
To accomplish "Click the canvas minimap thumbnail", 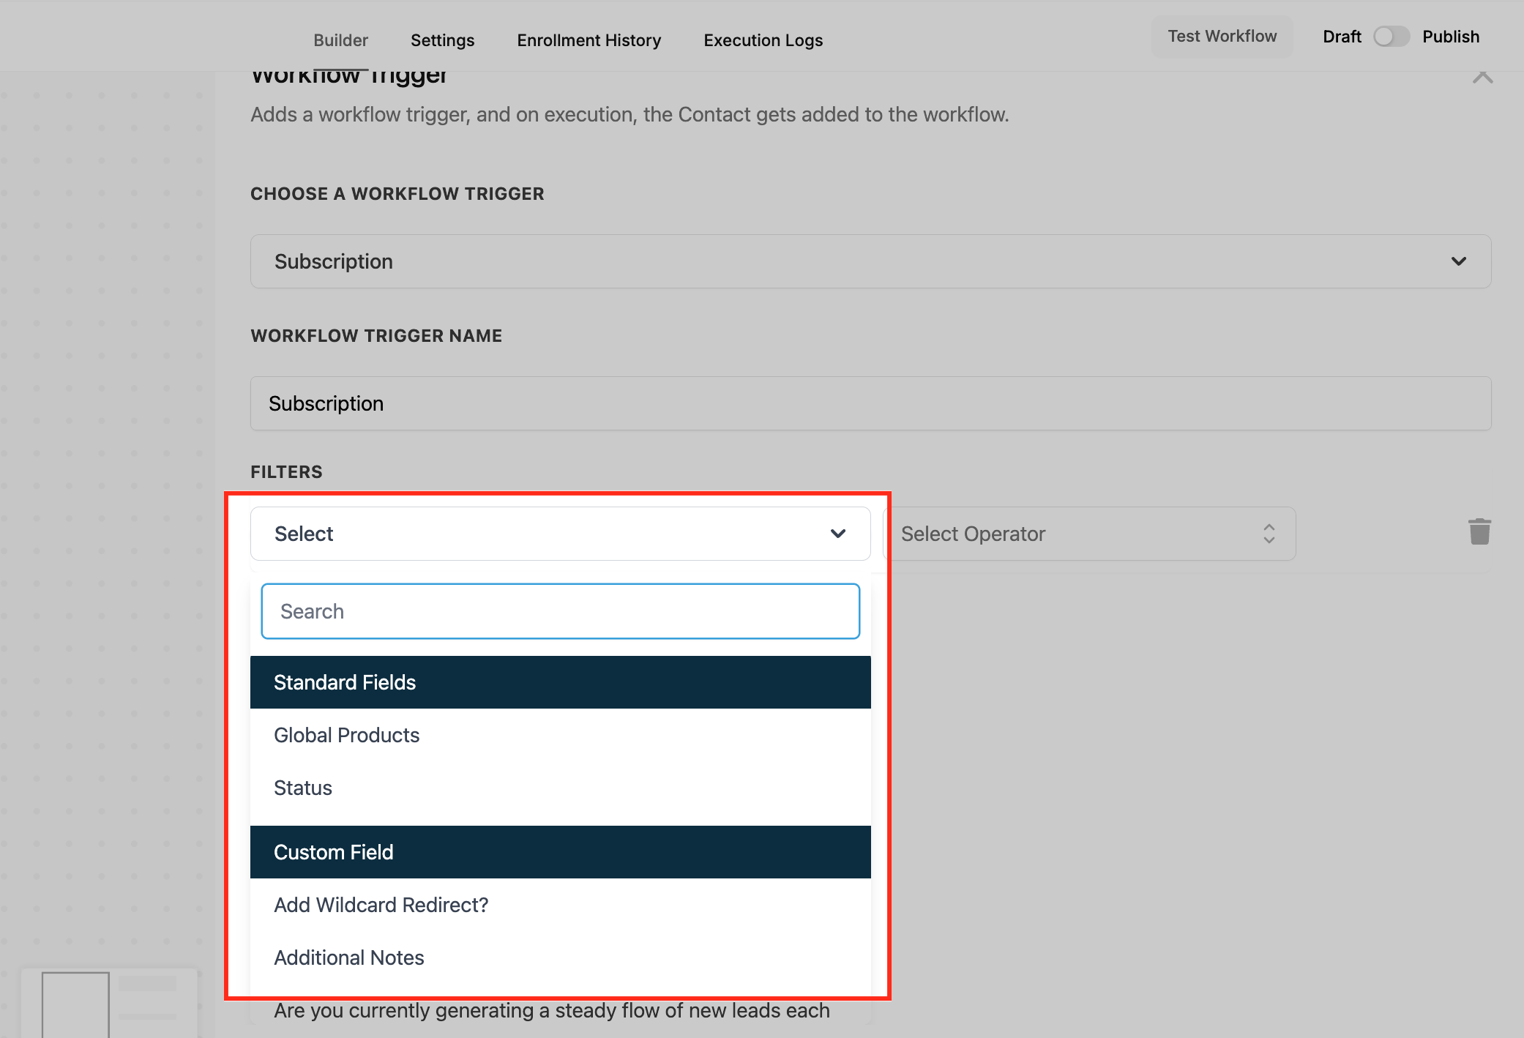I will (x=108, y=1003).
